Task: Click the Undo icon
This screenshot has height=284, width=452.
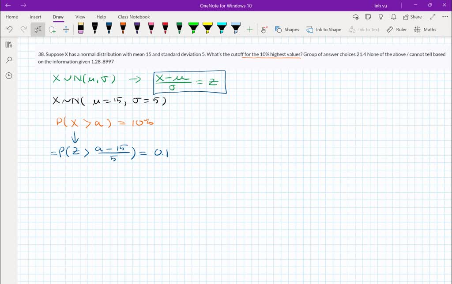Action: [x=9, y=29]
